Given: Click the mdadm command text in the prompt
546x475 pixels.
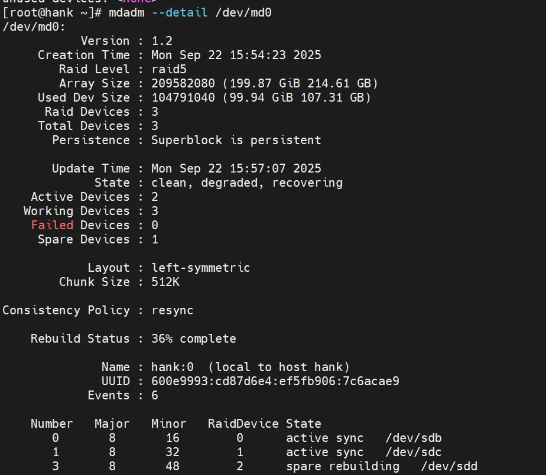Looking at the screenshot, I should click(126, 12).
